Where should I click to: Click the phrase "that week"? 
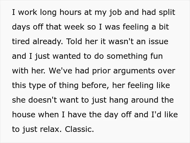(x=65, y=27)
